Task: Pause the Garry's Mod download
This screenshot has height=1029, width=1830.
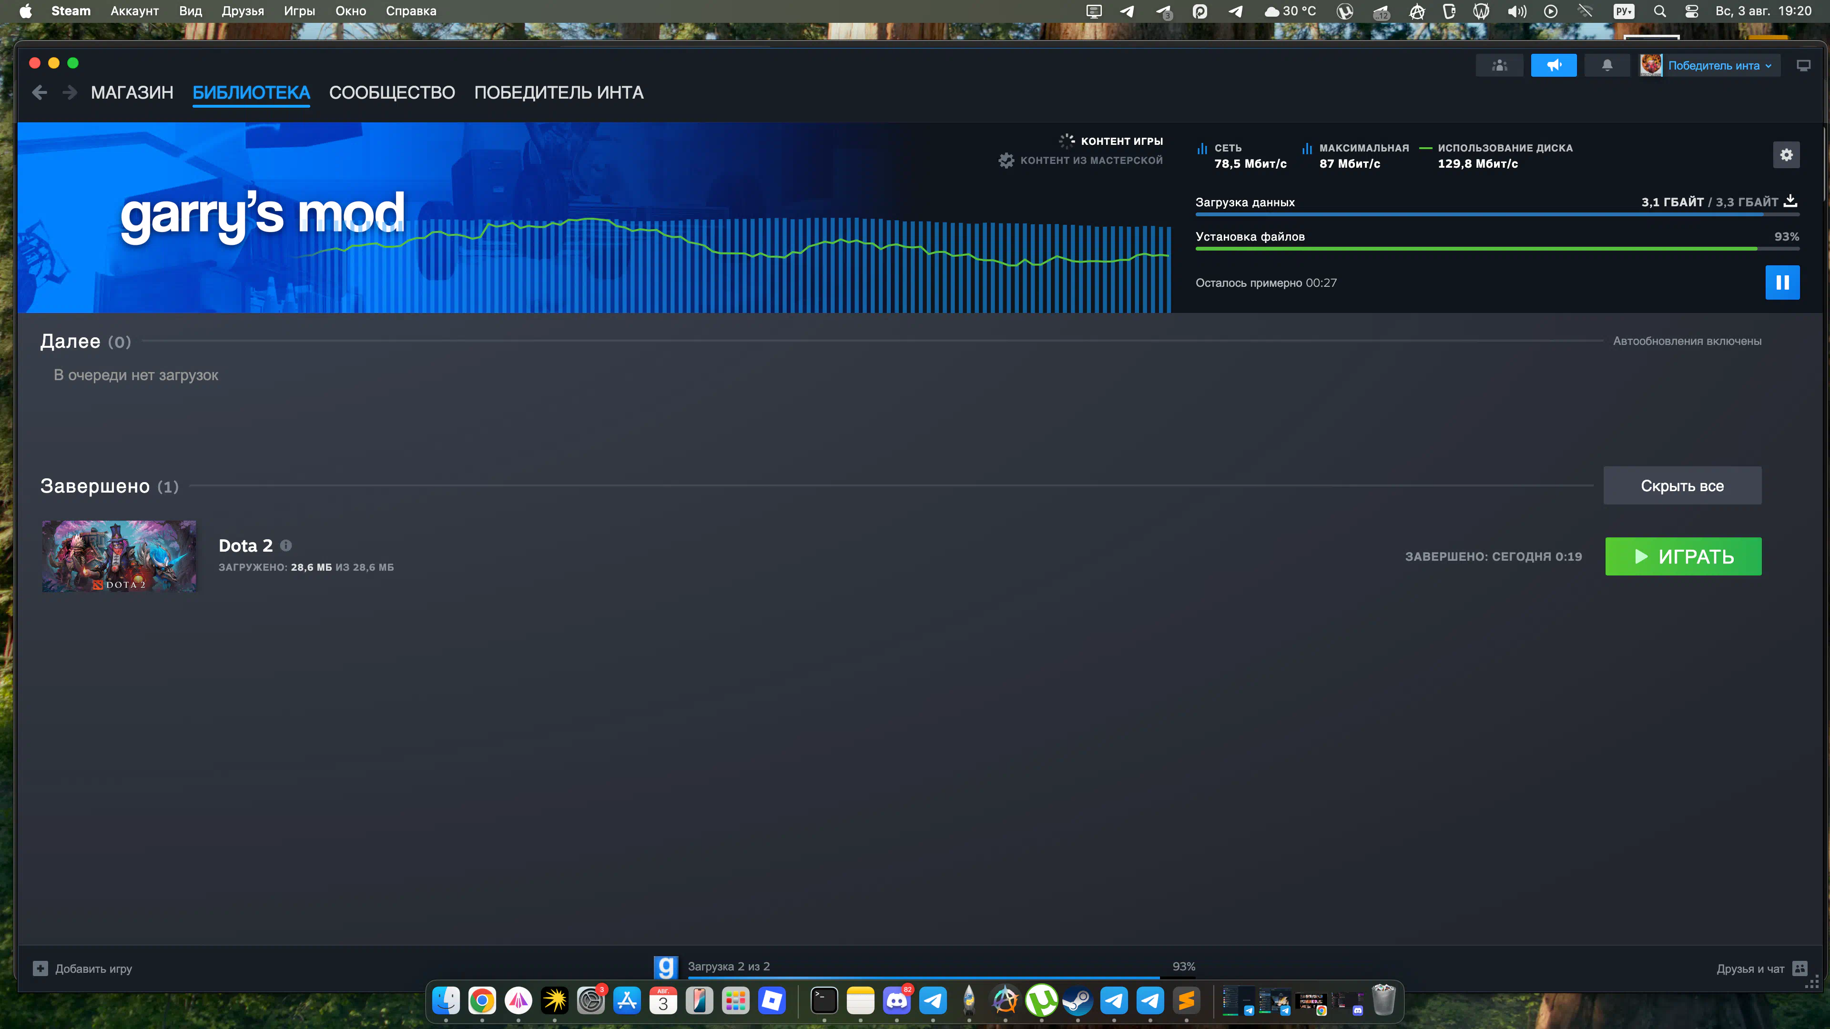Action: tap(1782, 282)
